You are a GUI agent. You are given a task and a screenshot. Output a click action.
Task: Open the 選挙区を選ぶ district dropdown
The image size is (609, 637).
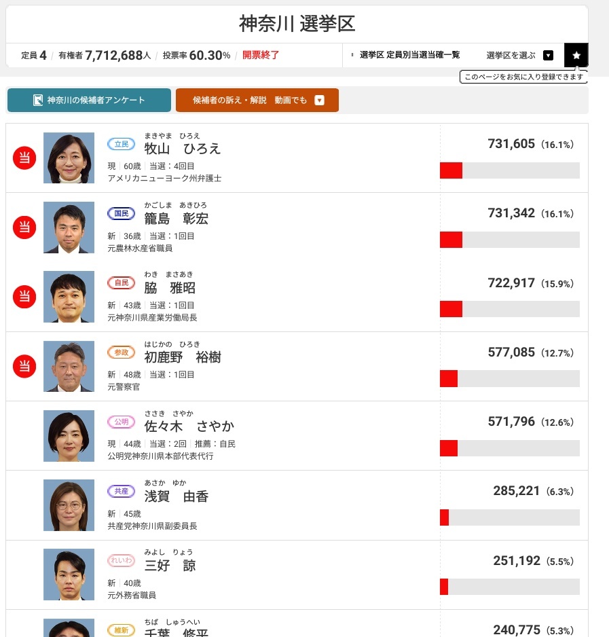(x=519, y=55)
